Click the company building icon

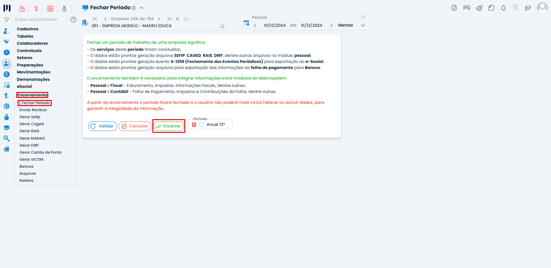(85, 23)
